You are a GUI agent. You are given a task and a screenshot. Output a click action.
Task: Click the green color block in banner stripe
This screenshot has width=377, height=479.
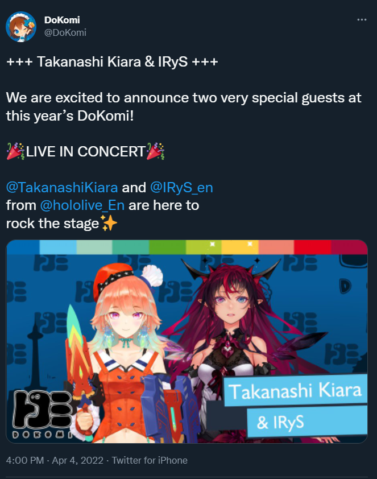click(x=168, y=247)
